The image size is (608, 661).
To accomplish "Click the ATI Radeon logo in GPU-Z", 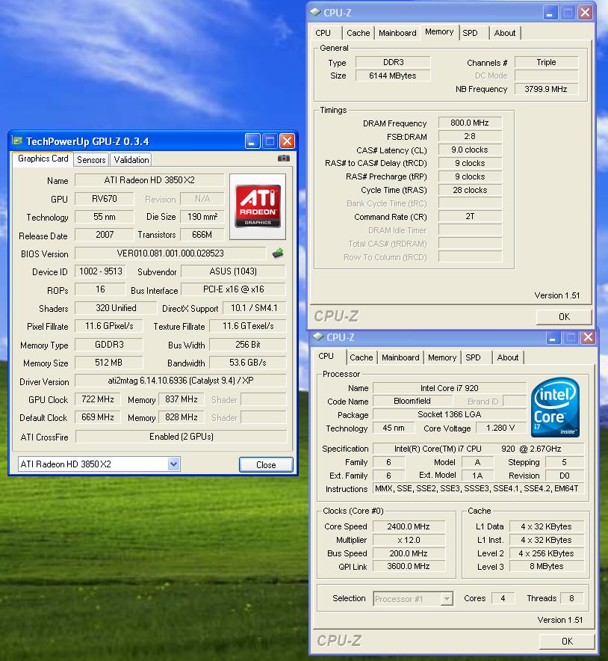I will click(x=258, y=206).
